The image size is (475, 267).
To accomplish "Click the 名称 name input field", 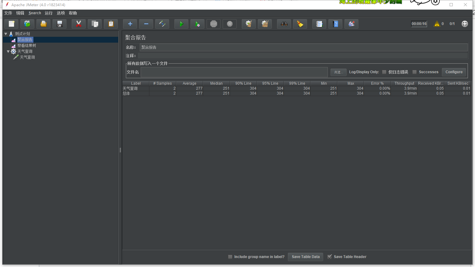I will pos(304,47).
